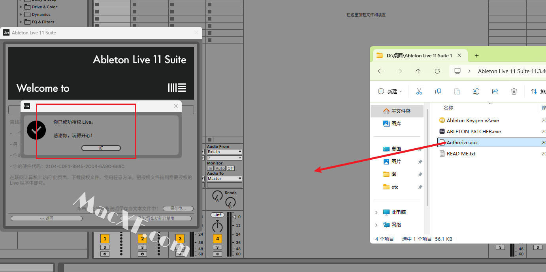This screenshot has height=272, width=546.
Task: Expand 此电脑 in the navigation pane
Action: (376, 212)
